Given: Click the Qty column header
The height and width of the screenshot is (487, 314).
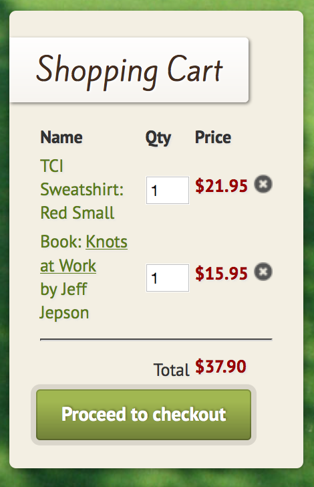Looking at the screenshot, I should tap(158, 138).
